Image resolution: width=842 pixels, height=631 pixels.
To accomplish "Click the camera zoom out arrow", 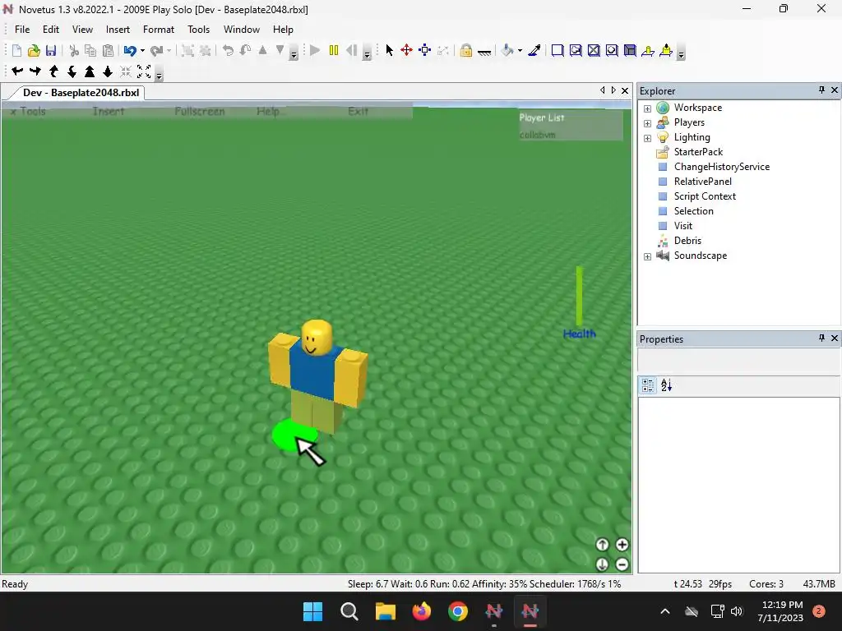I will (108, 71).
